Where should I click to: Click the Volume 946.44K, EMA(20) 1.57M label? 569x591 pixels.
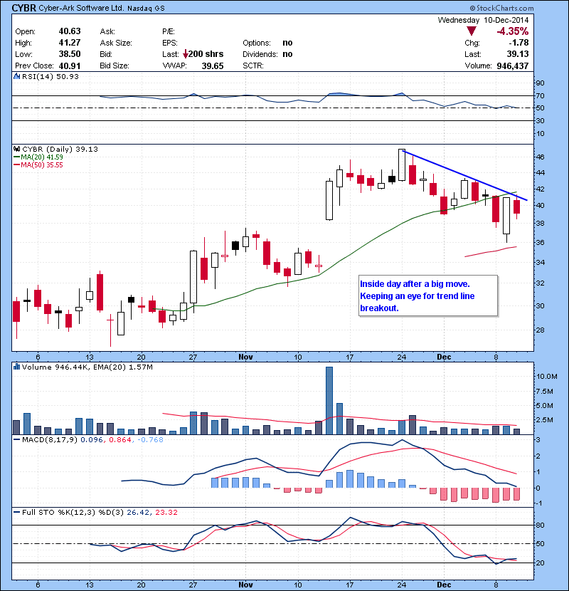coord(87,367)
